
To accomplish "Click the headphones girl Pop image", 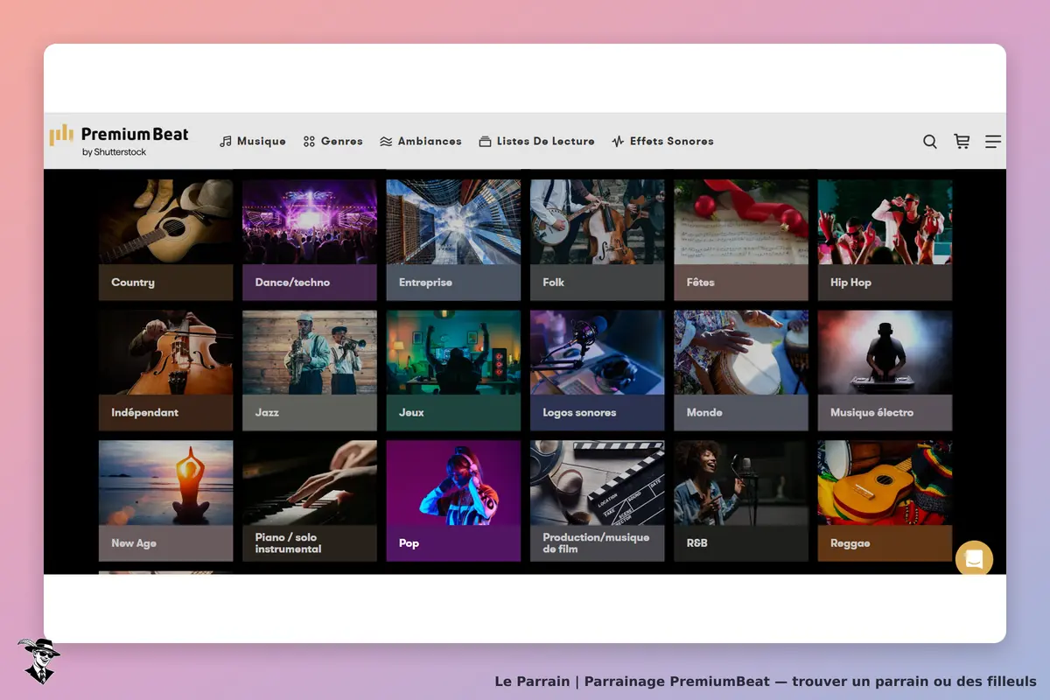I will pos(453,483).
